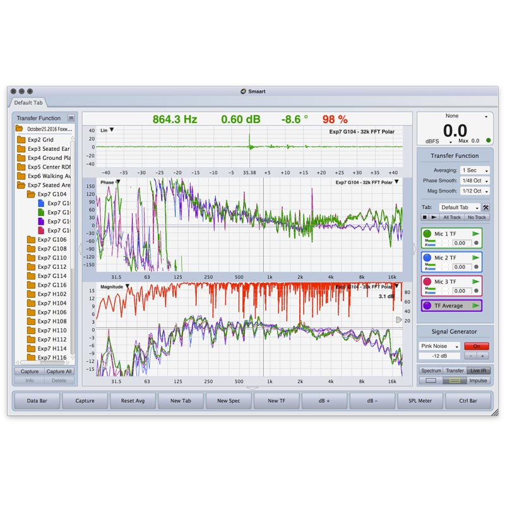The width and height of the screenshot is (505, 505).
Task: Toggle Mic 3 TF delay tracking dot
Action: (476, 290)
